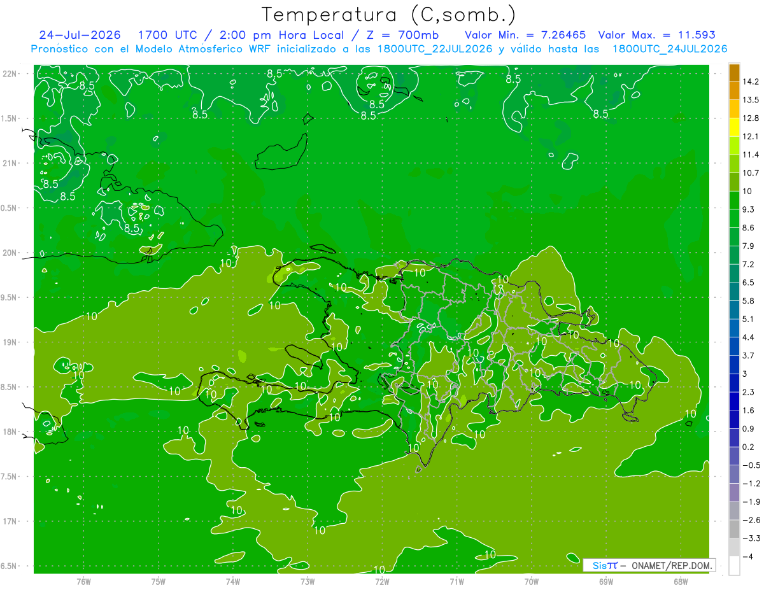Click the olive legend swatch between 10 and 10.7
764x590 pixels.
[x=734, y=182]
